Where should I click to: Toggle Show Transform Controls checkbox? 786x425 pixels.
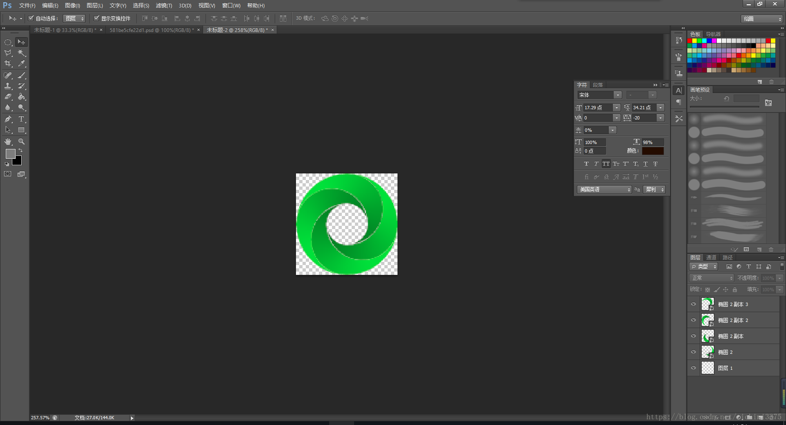(x=97, y=18)
